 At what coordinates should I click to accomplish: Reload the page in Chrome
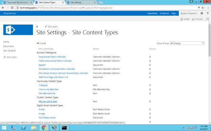click(x=12, y=8)
